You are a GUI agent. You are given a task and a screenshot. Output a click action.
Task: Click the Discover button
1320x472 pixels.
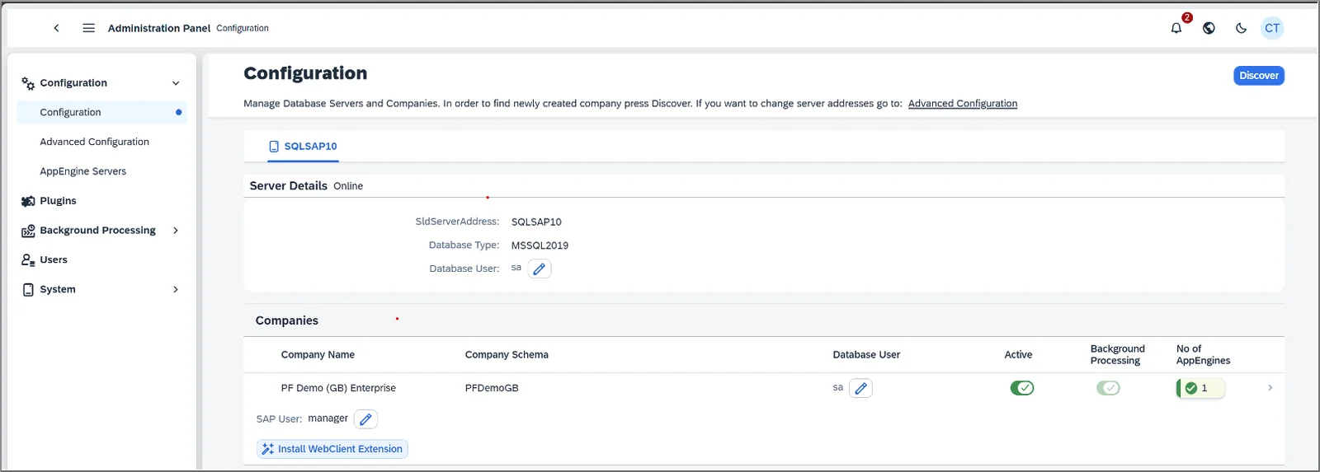pyautogui.click(x=1259, y=76)
